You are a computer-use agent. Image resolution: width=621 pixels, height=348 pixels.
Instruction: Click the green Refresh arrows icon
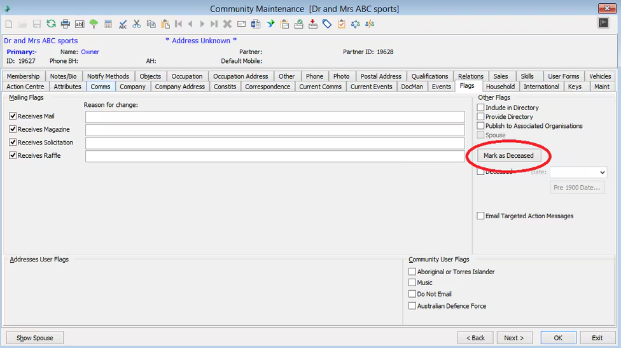tap(51, 24)
